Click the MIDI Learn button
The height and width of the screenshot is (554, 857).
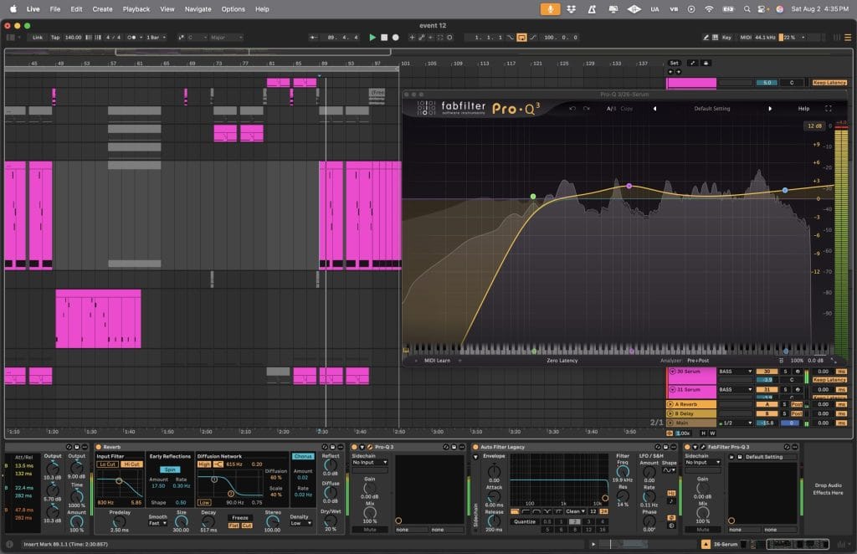437,361
